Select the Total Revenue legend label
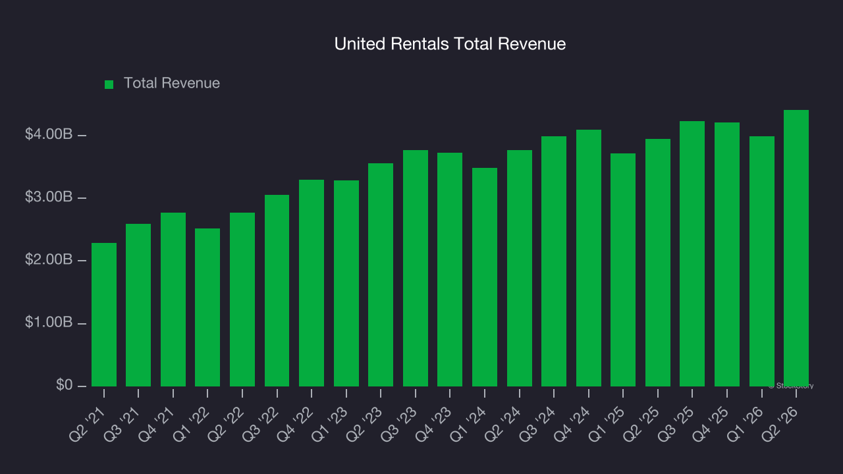843x474 pixels. [172, 84]
